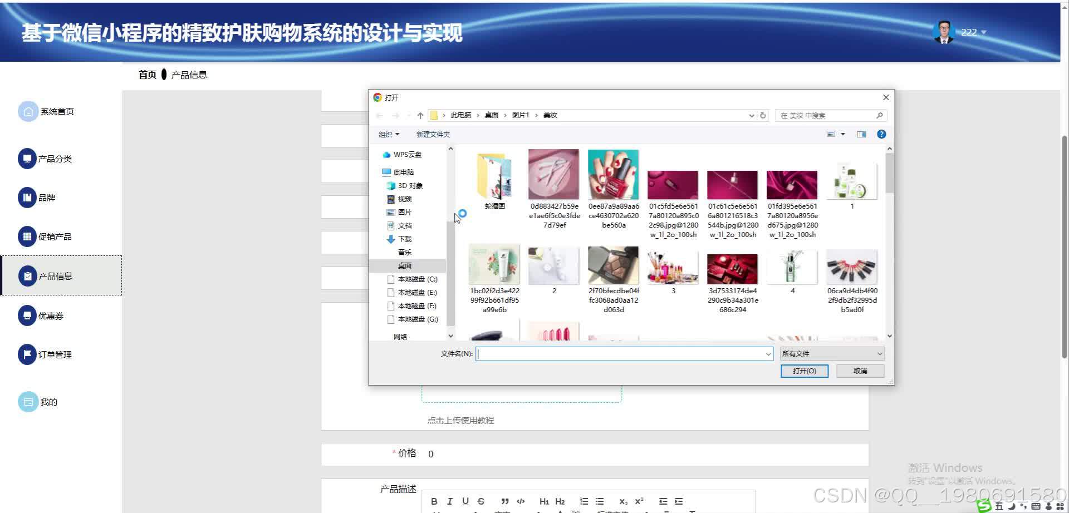Click the 首页 breadcrumb link

146,74
